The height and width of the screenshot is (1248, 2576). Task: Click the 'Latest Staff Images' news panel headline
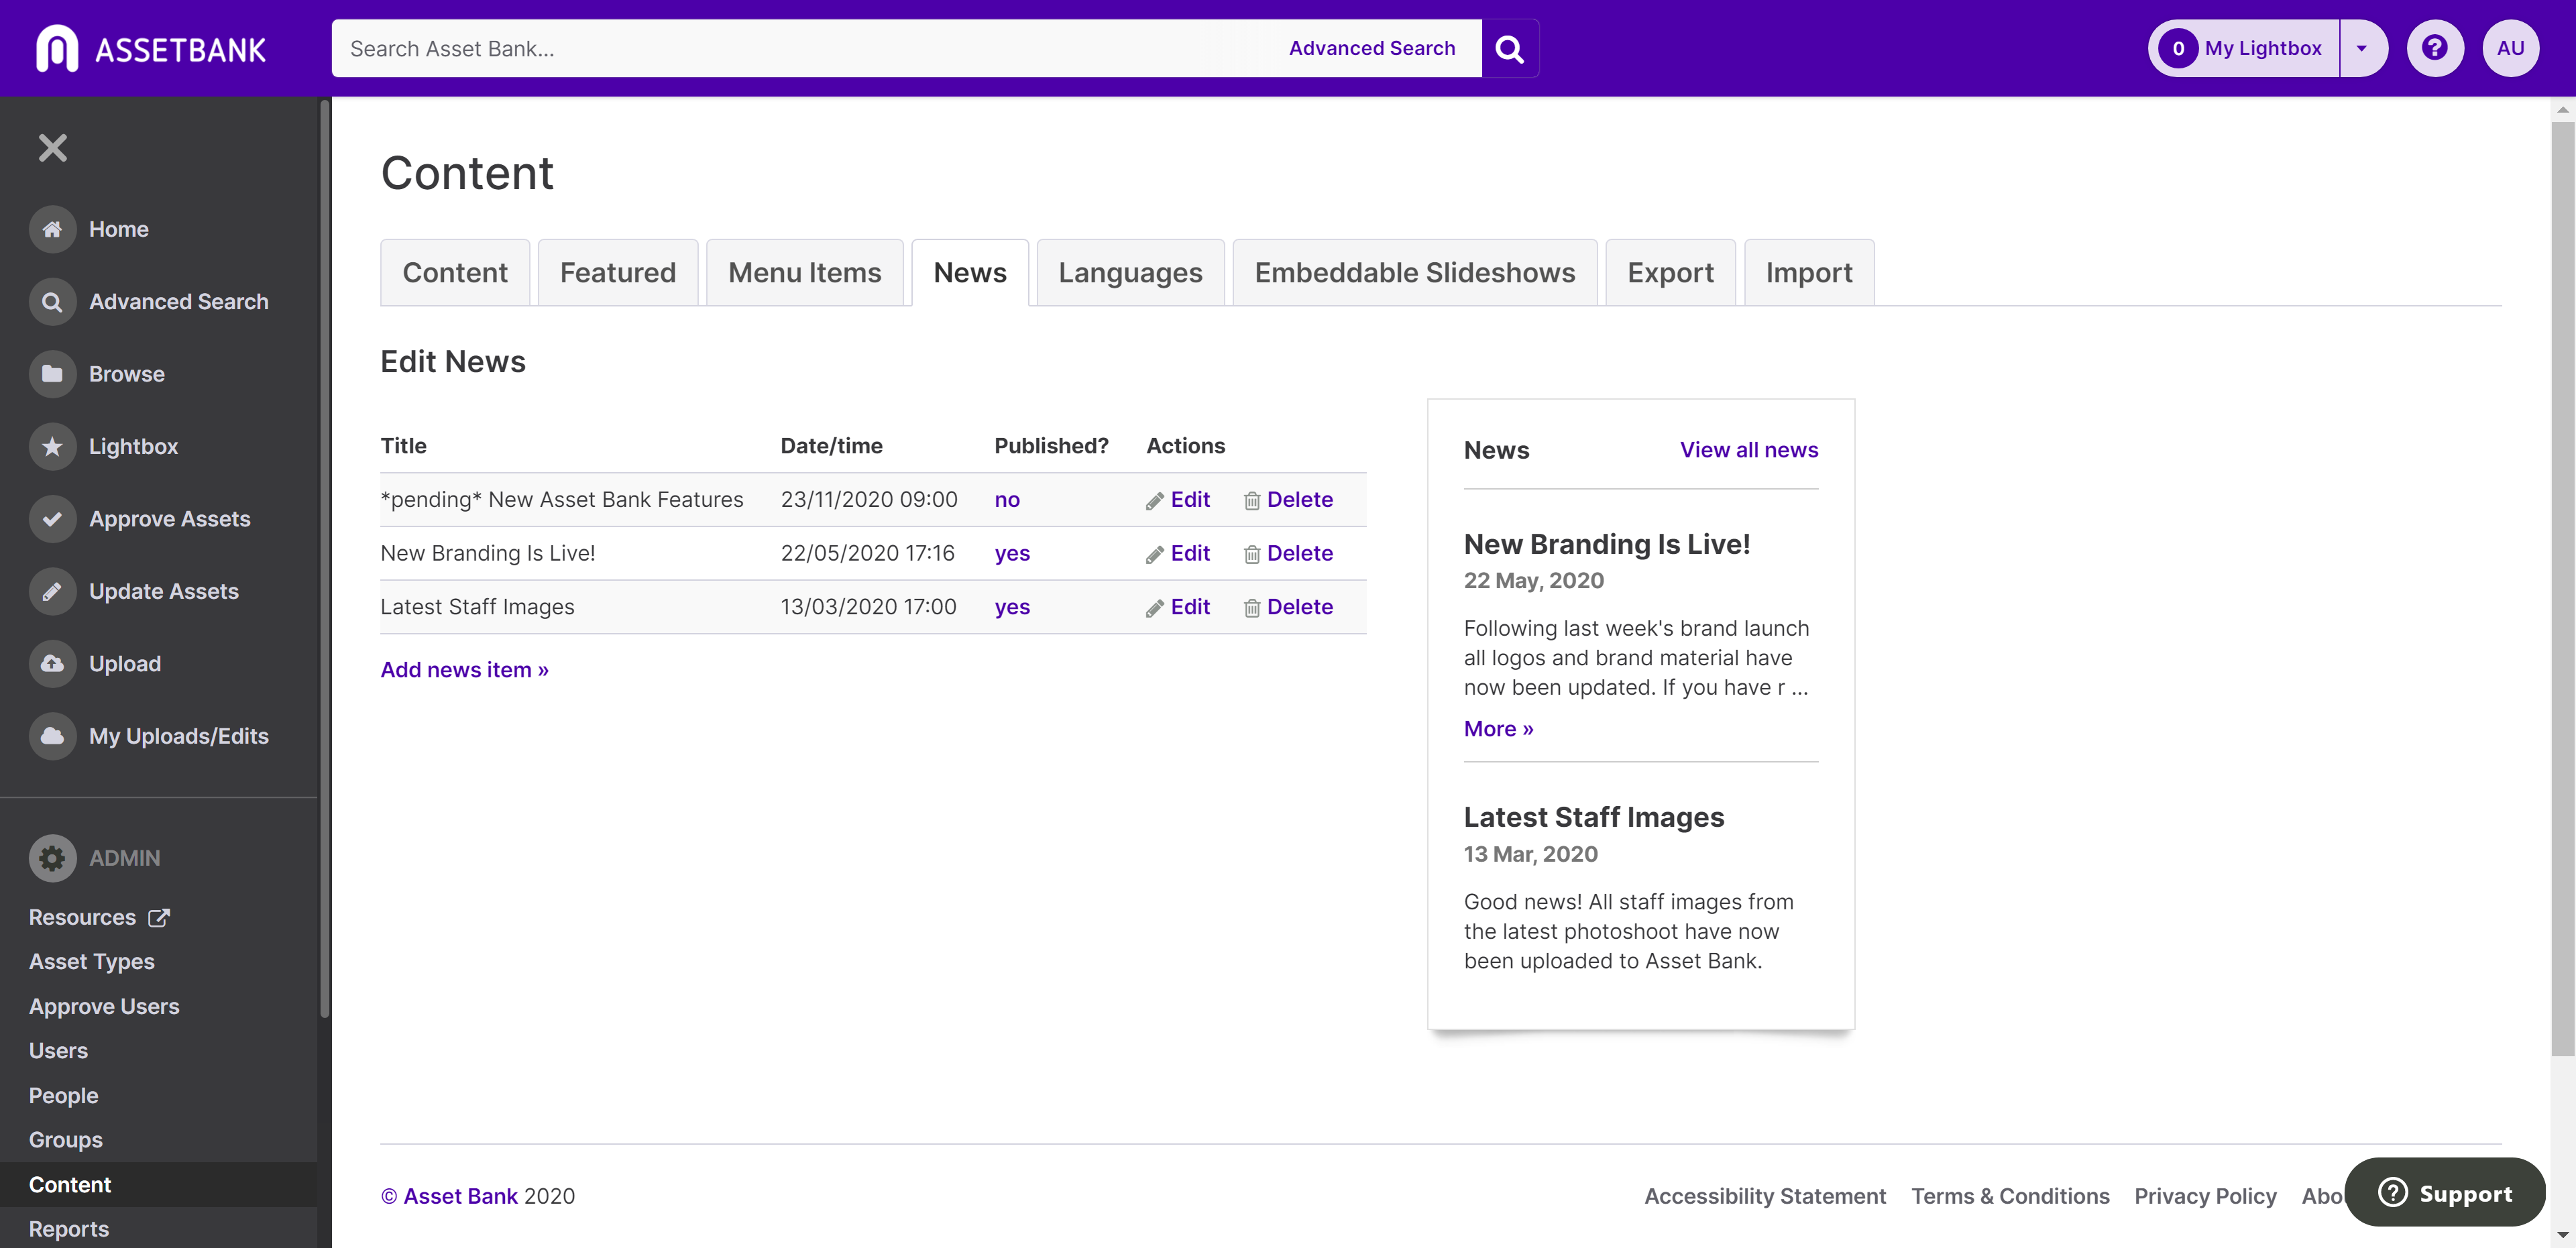pos(1593,817)
